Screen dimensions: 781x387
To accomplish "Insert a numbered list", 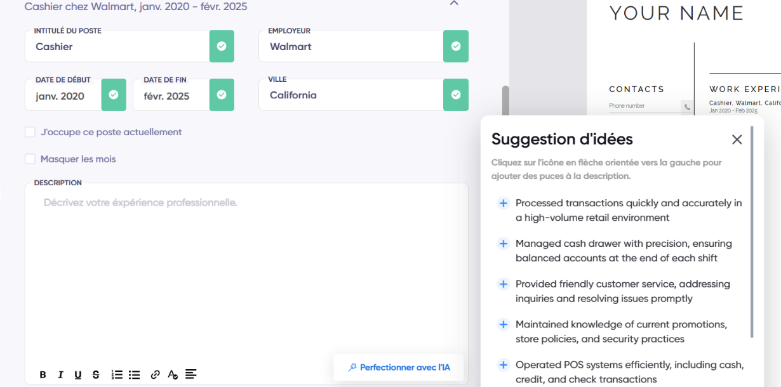I will click(x=117, y=375).
